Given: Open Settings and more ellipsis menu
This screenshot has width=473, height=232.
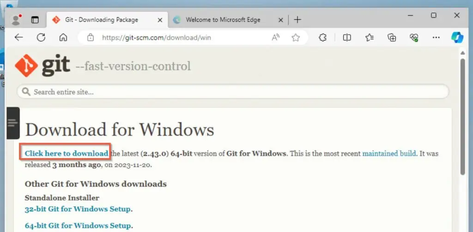Looking at the screenshot, I should coord(436,38).
